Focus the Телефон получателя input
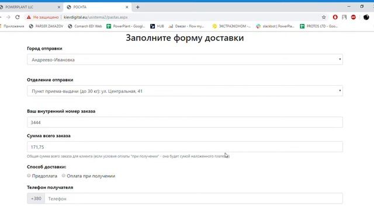Viewport: 374px width, 210px height. coord(193,198)
